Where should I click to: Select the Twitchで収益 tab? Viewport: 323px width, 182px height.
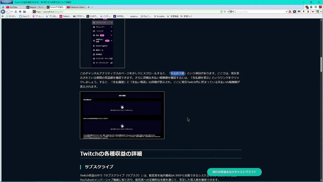pyautogui.click(x=56, y=7)
